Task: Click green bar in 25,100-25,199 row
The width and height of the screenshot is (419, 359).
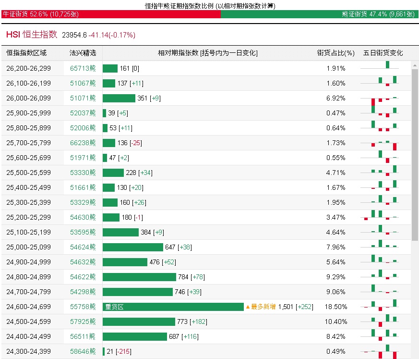Action: click(120, 232)
